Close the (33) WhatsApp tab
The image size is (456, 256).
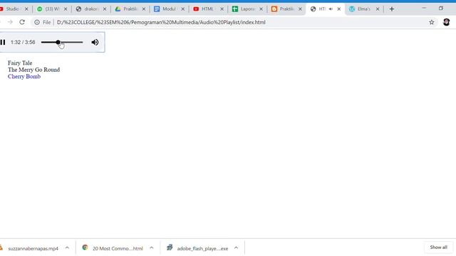66,9
